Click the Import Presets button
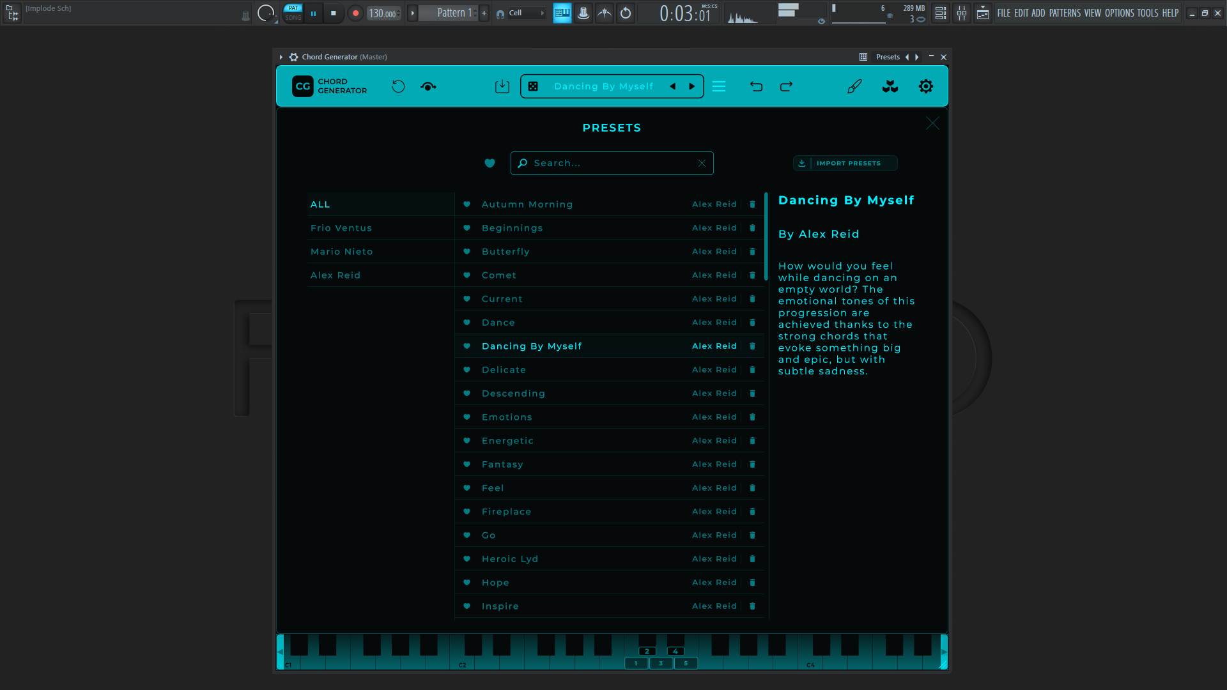 845,163
